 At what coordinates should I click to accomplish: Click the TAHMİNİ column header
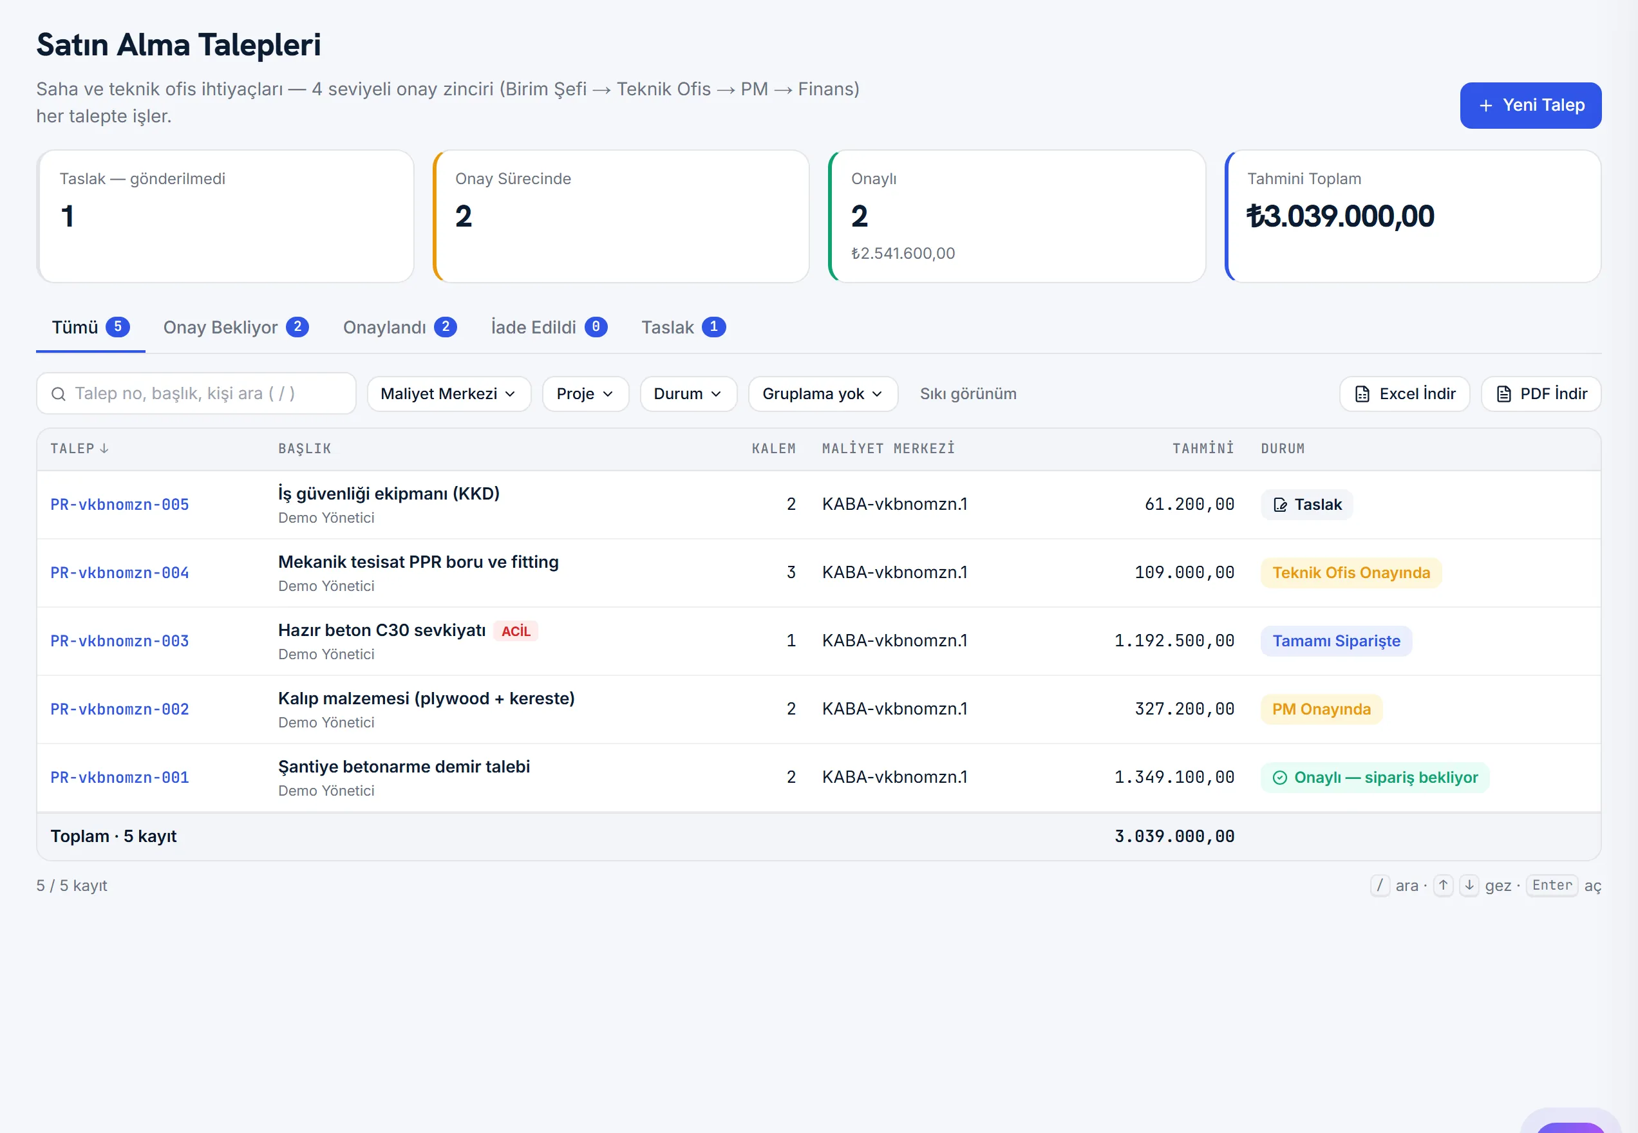pyautogui.click(x=1203, y=449)
